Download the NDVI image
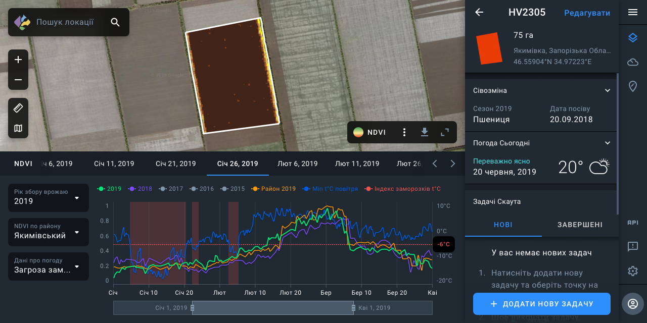Viewport: 647px width, 323px height. 425,132
